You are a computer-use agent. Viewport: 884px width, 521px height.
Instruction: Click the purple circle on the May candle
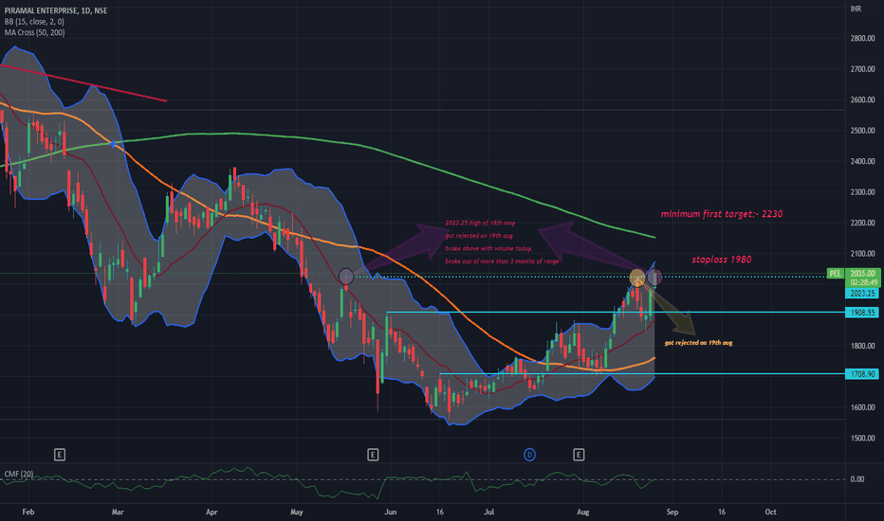coord(346,277)
